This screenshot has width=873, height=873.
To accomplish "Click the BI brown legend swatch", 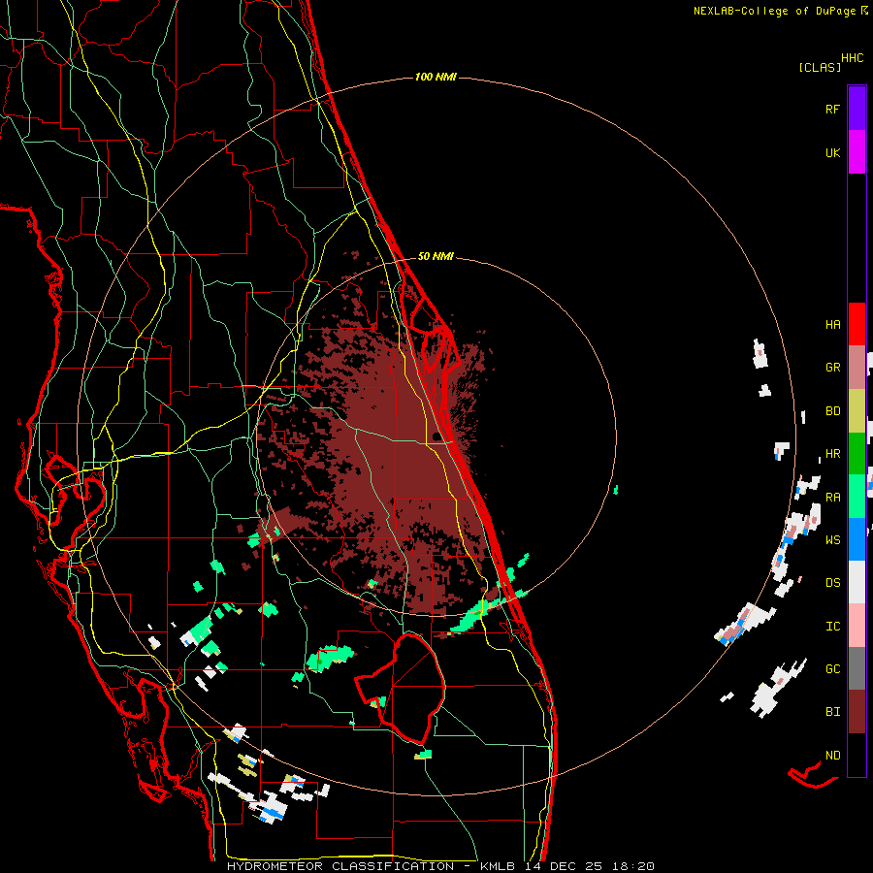I will click(857, 712).
